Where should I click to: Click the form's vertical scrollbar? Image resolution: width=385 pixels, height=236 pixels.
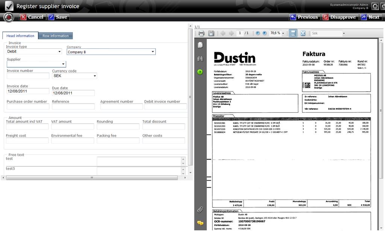click(191, 97)
